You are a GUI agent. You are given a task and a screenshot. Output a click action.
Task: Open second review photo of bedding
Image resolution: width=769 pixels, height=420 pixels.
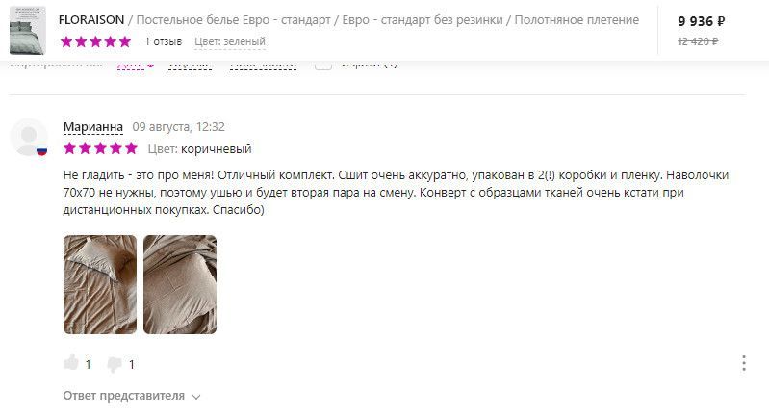[x=180, y=284]
